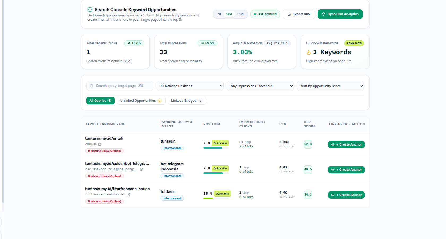This screenshot has height=239, width=446.
Task: Click the 34.3 opportunity score badge
Action: 308,195
